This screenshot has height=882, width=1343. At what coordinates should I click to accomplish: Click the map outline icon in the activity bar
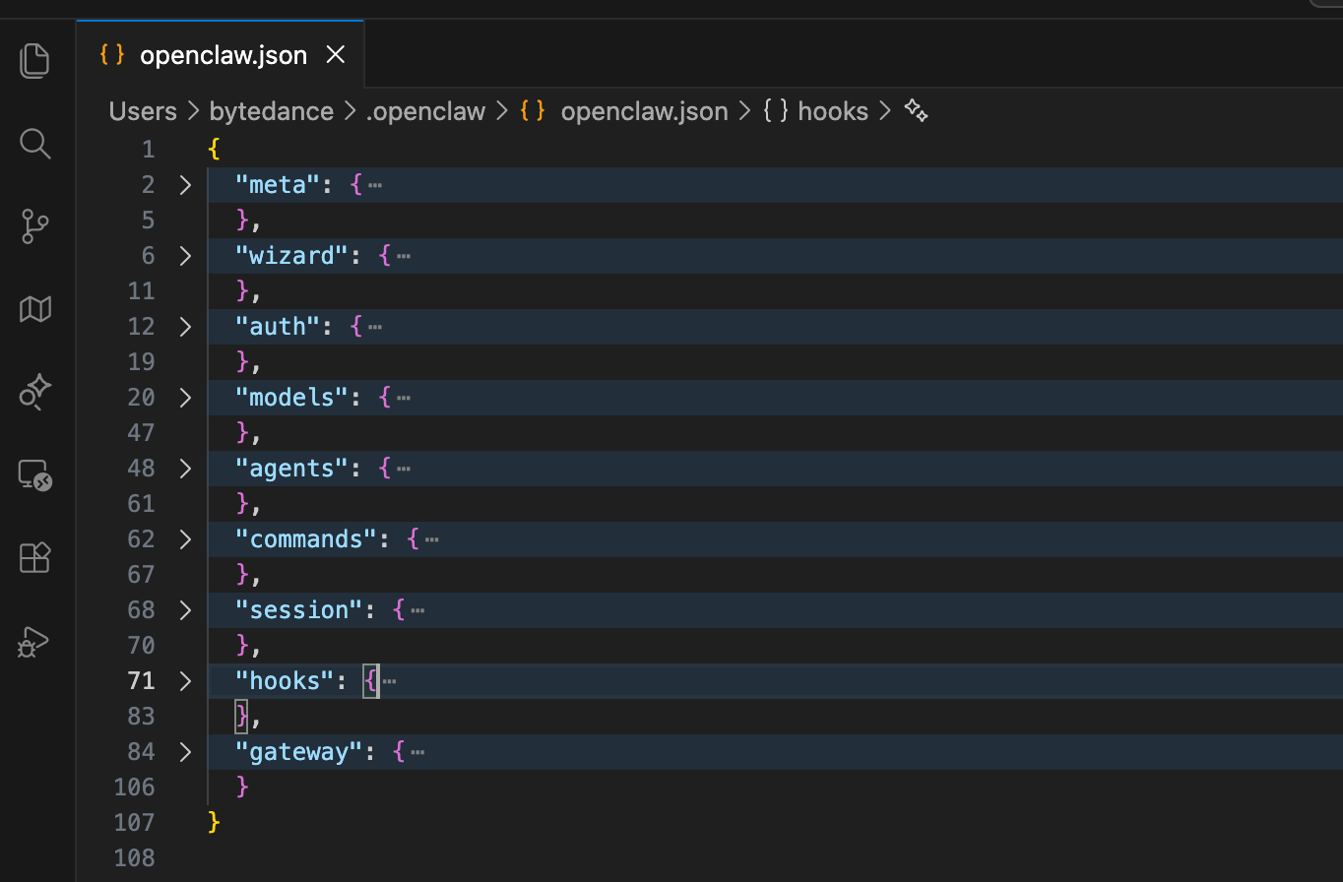tap(34, 309)
